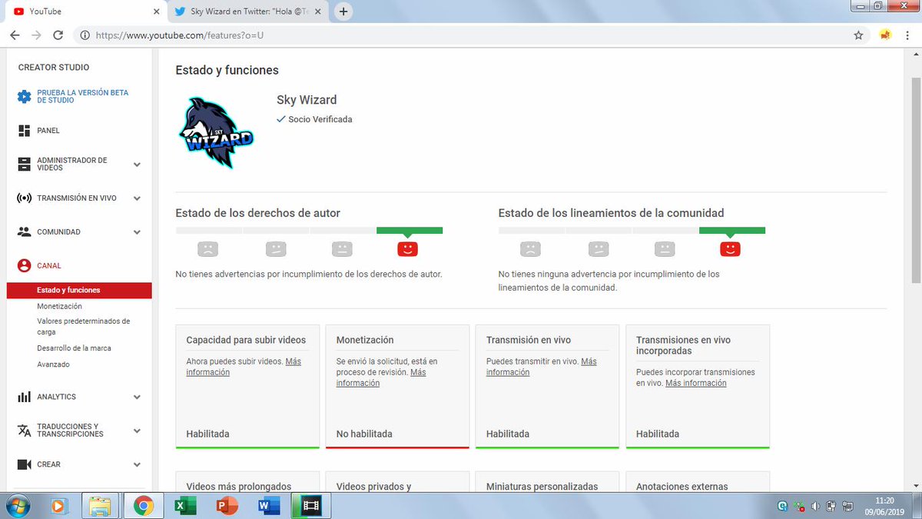Click the Sky Wizard channel name
The image size is (922, 519).
[x=307, y=100]
